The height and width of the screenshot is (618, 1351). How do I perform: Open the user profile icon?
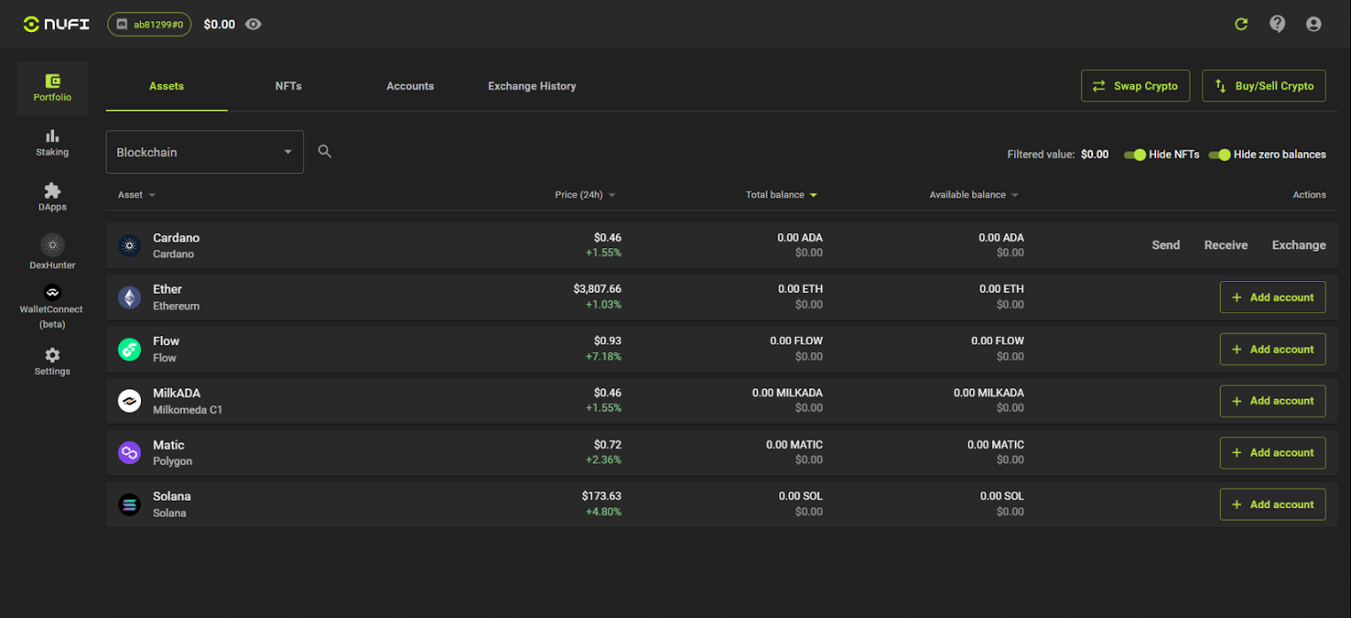(x=1314, y=24)
